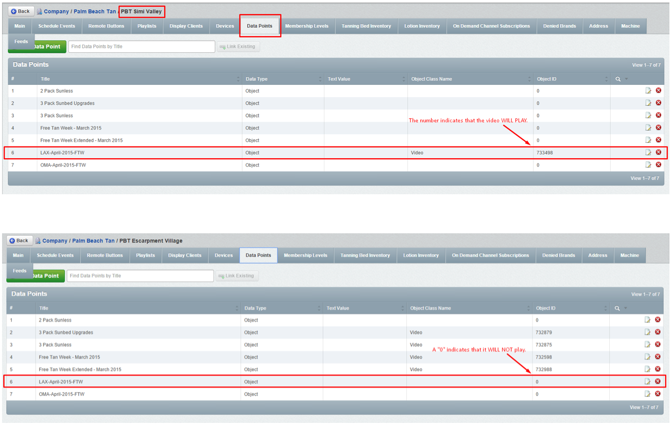
Task: Open Lotion Inventory tab in Simi Valley panel
Action: pyautogui.click(x=422, y=26)
